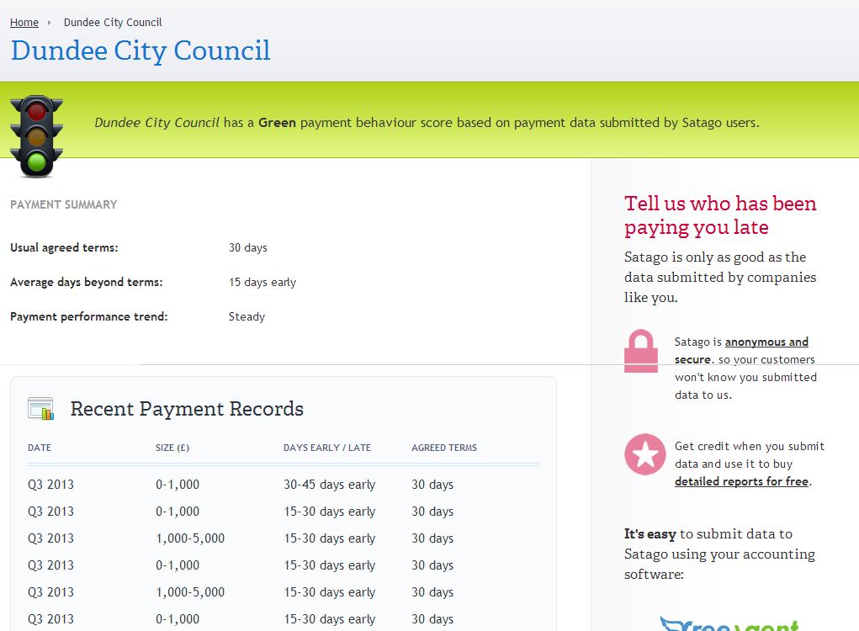Click the 'Usual agreed terms:' label
Screen dimensions: 859x631
64,247
